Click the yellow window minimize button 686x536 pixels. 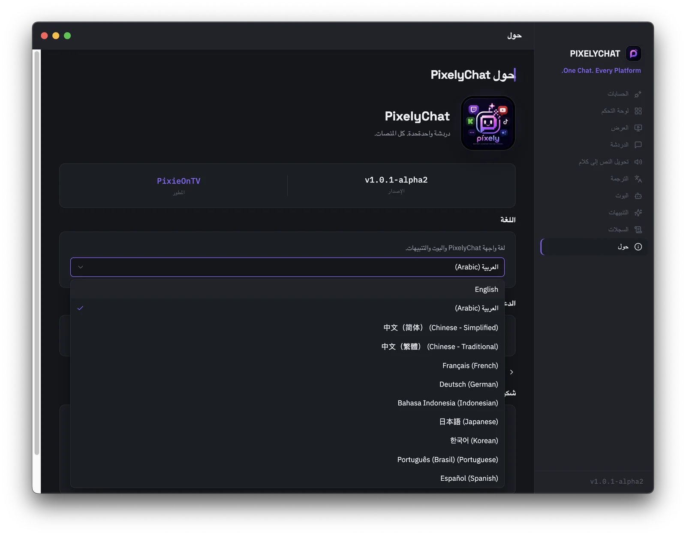pos(56,36)
